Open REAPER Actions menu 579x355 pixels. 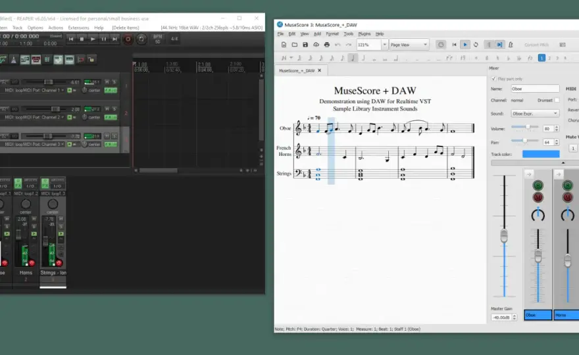coord(56,28)
